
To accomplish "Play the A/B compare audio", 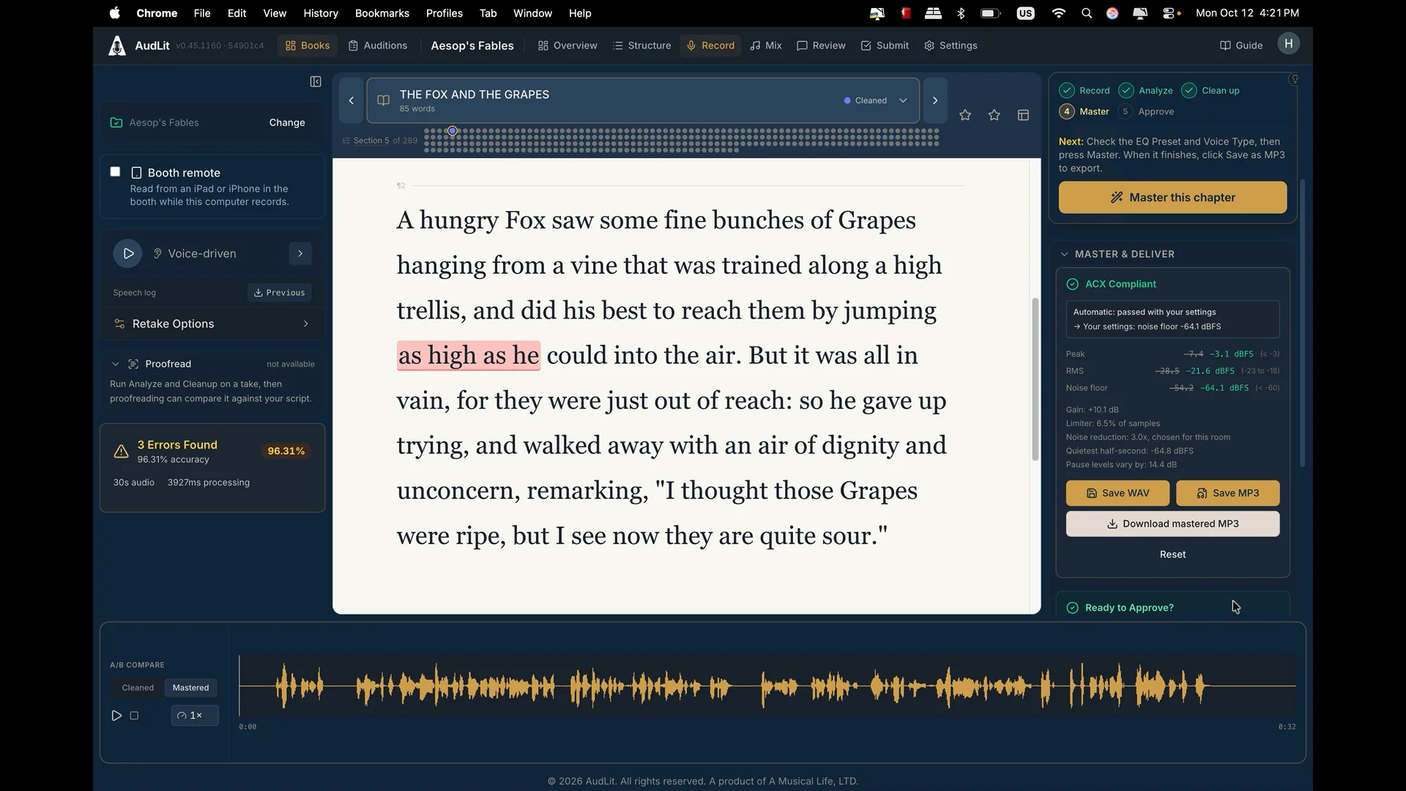I will tap(116, 716).
